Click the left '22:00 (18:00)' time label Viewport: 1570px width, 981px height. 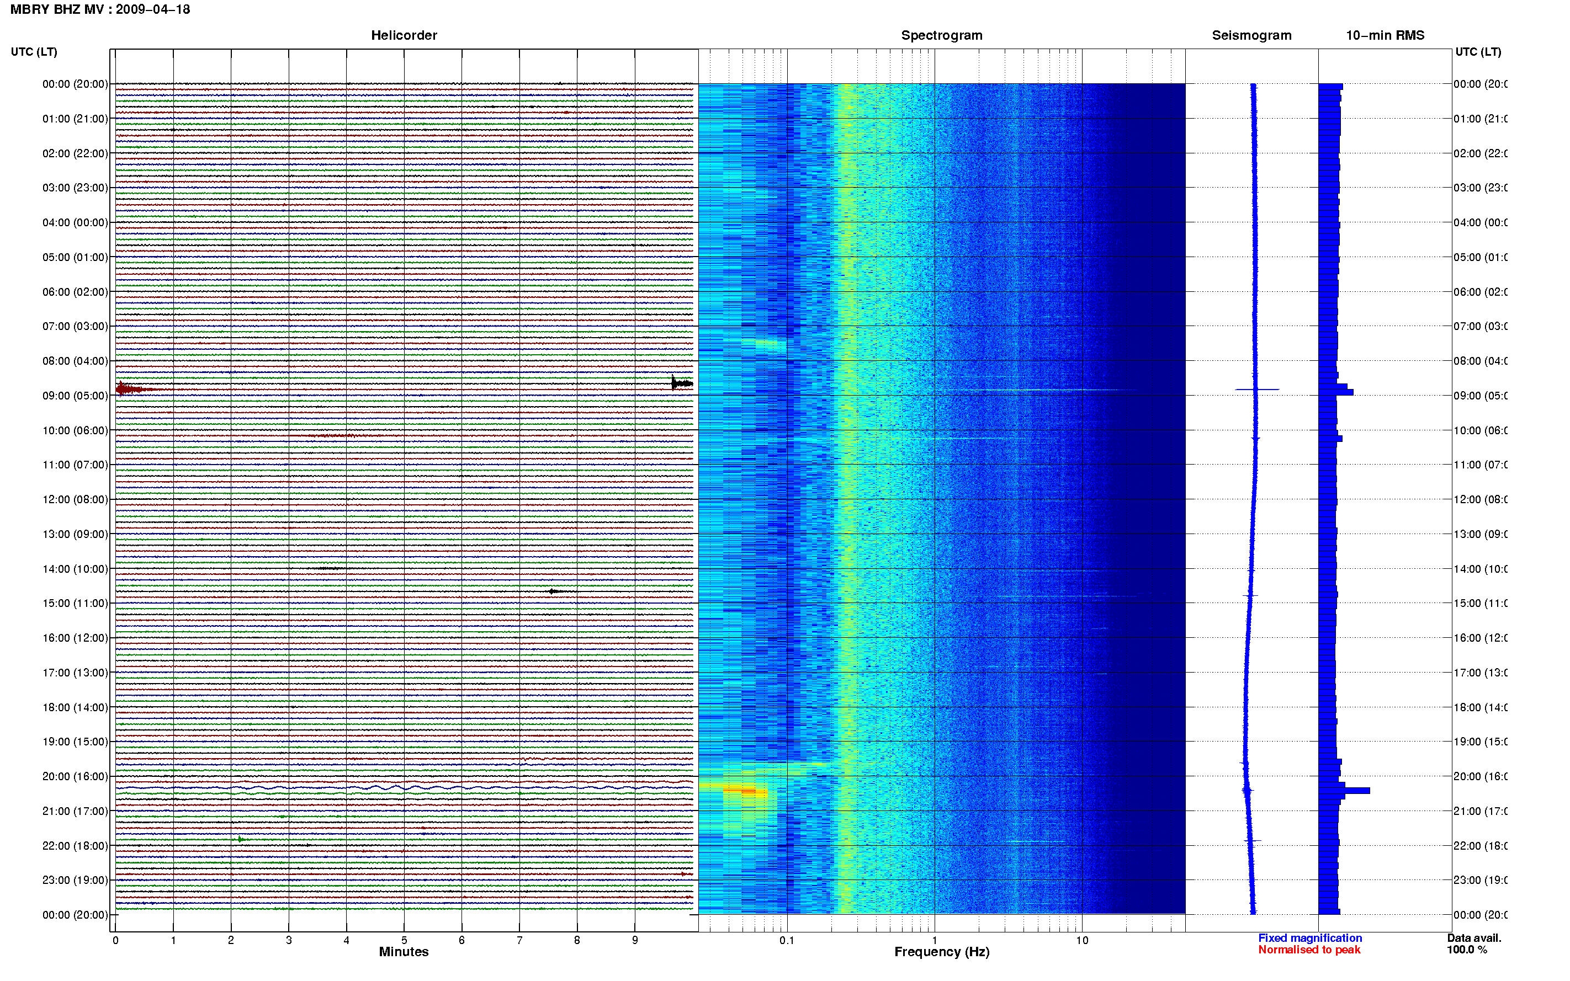click(75, 845)
